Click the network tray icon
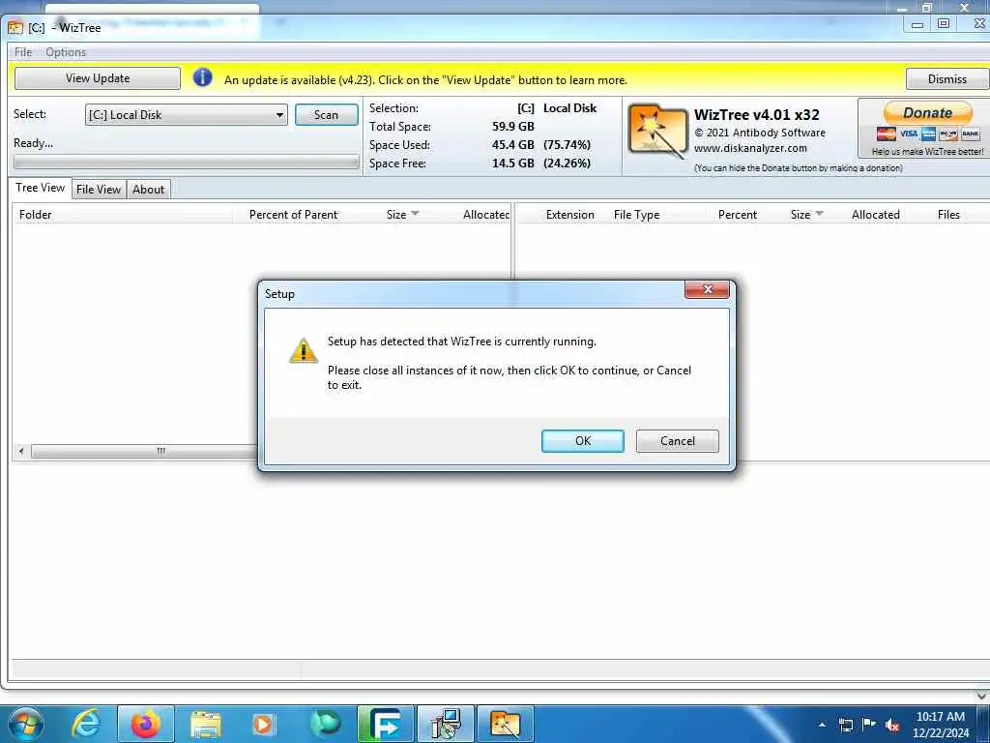Screen dimensions: 990x743 (845, 725)
